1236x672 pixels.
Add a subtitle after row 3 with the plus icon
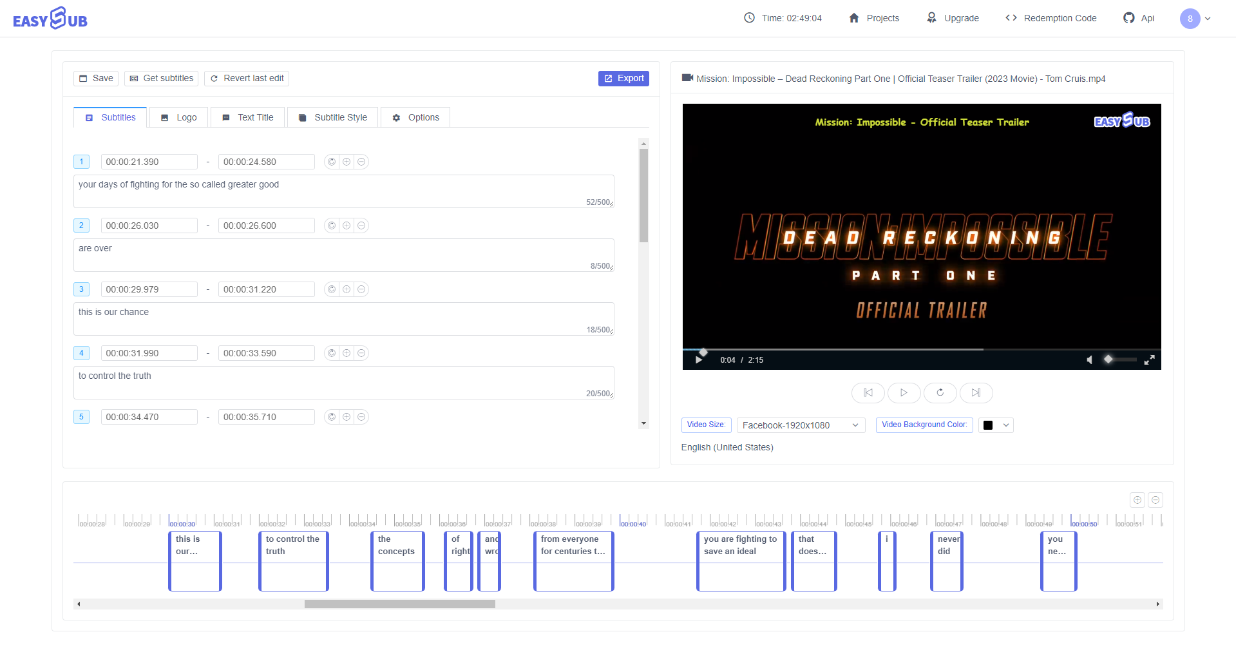[347, 289]
